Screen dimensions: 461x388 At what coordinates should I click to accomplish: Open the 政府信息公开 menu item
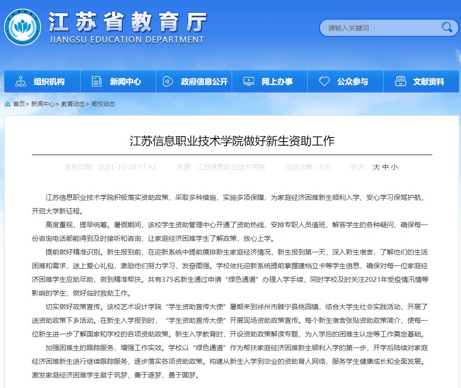[x=194, y=81]
